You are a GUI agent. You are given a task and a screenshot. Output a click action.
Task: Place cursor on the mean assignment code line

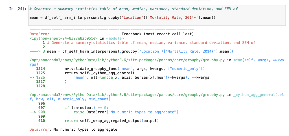(122, 18)
